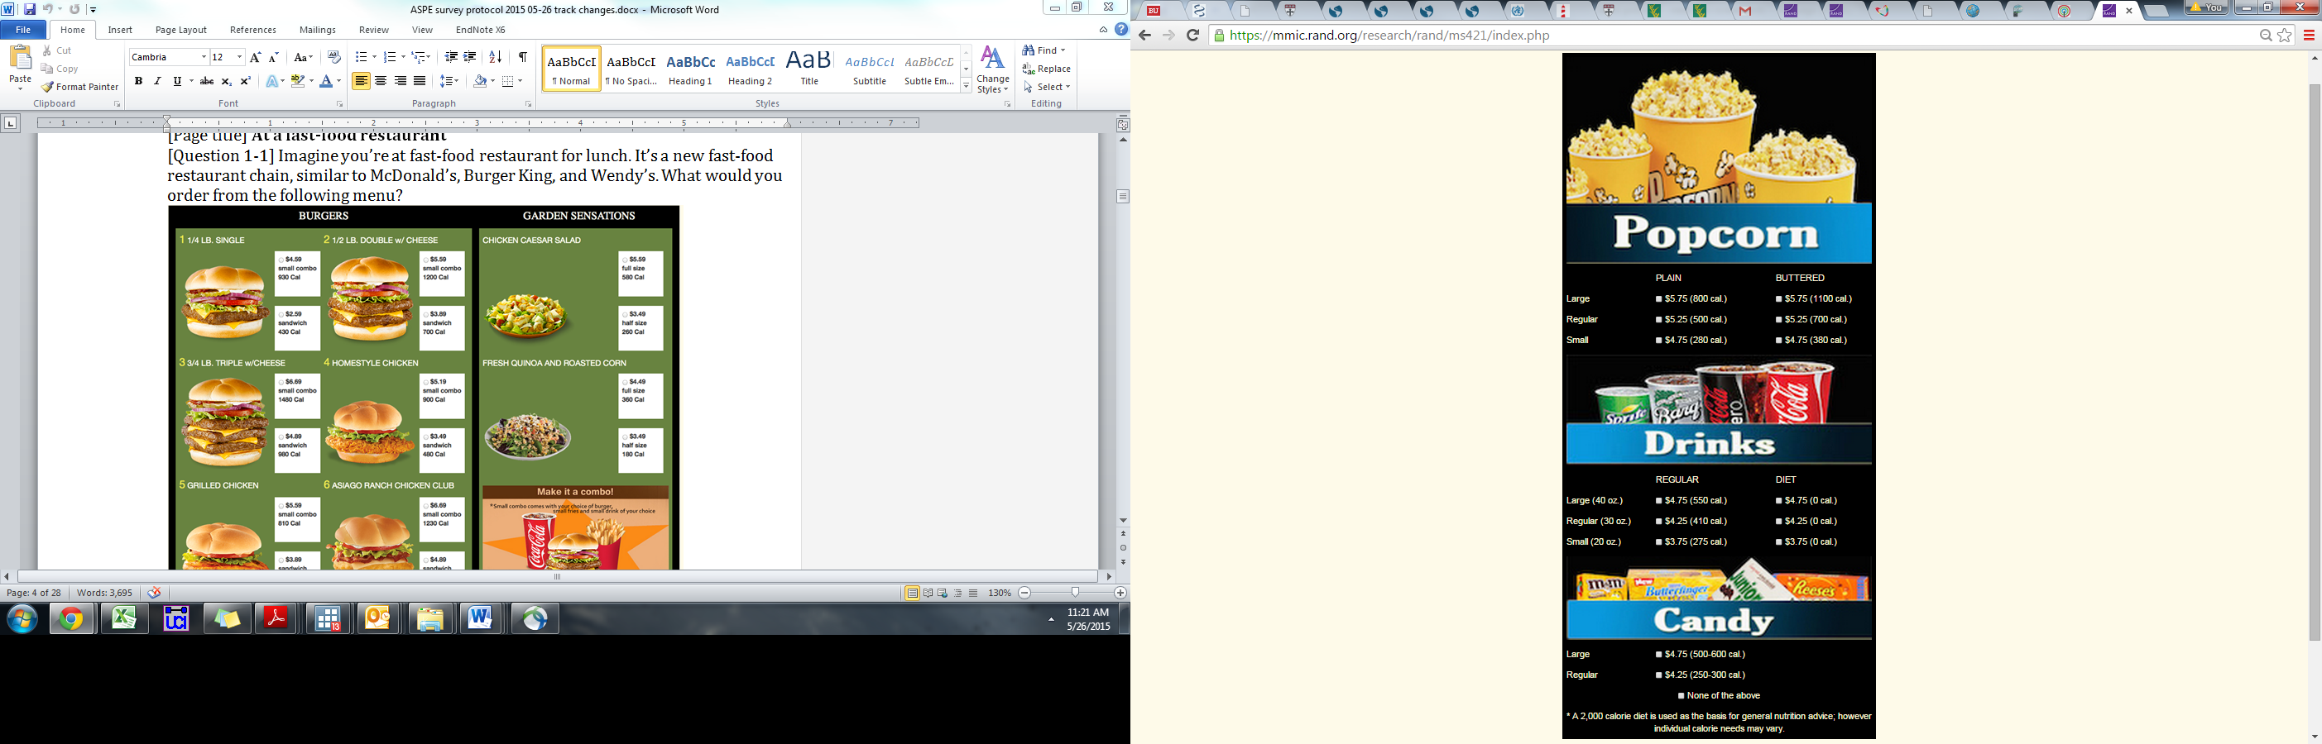Screen dimensions: 2322x744
Task: Click Page: 4 of 28 status indicator
Action: click(34, 593)
